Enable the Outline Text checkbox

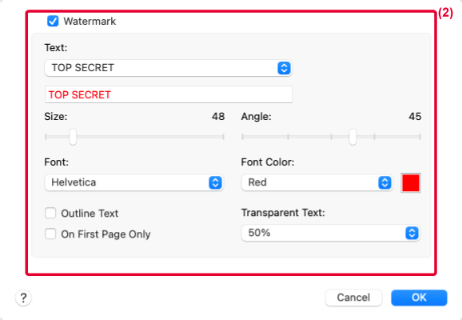tap(50, 213)
